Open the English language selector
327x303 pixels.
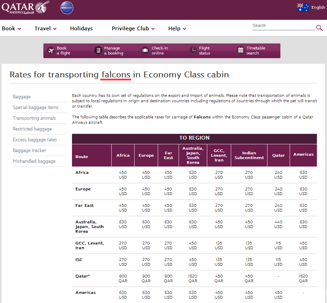coord(318,8)
